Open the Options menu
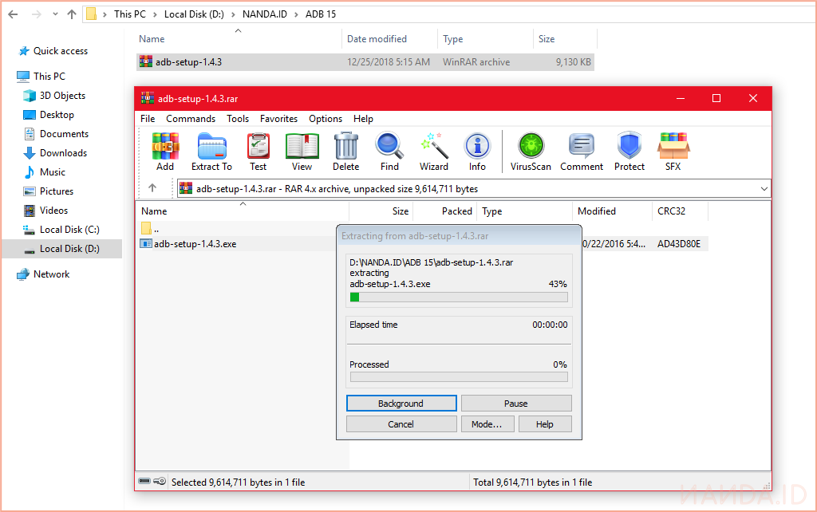This screenshot has height=512, width=817. (326, 119)
